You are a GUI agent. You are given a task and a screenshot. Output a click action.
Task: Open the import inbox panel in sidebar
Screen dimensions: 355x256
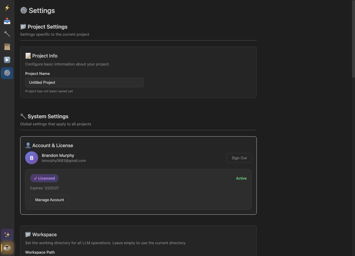tap(7, 21)
